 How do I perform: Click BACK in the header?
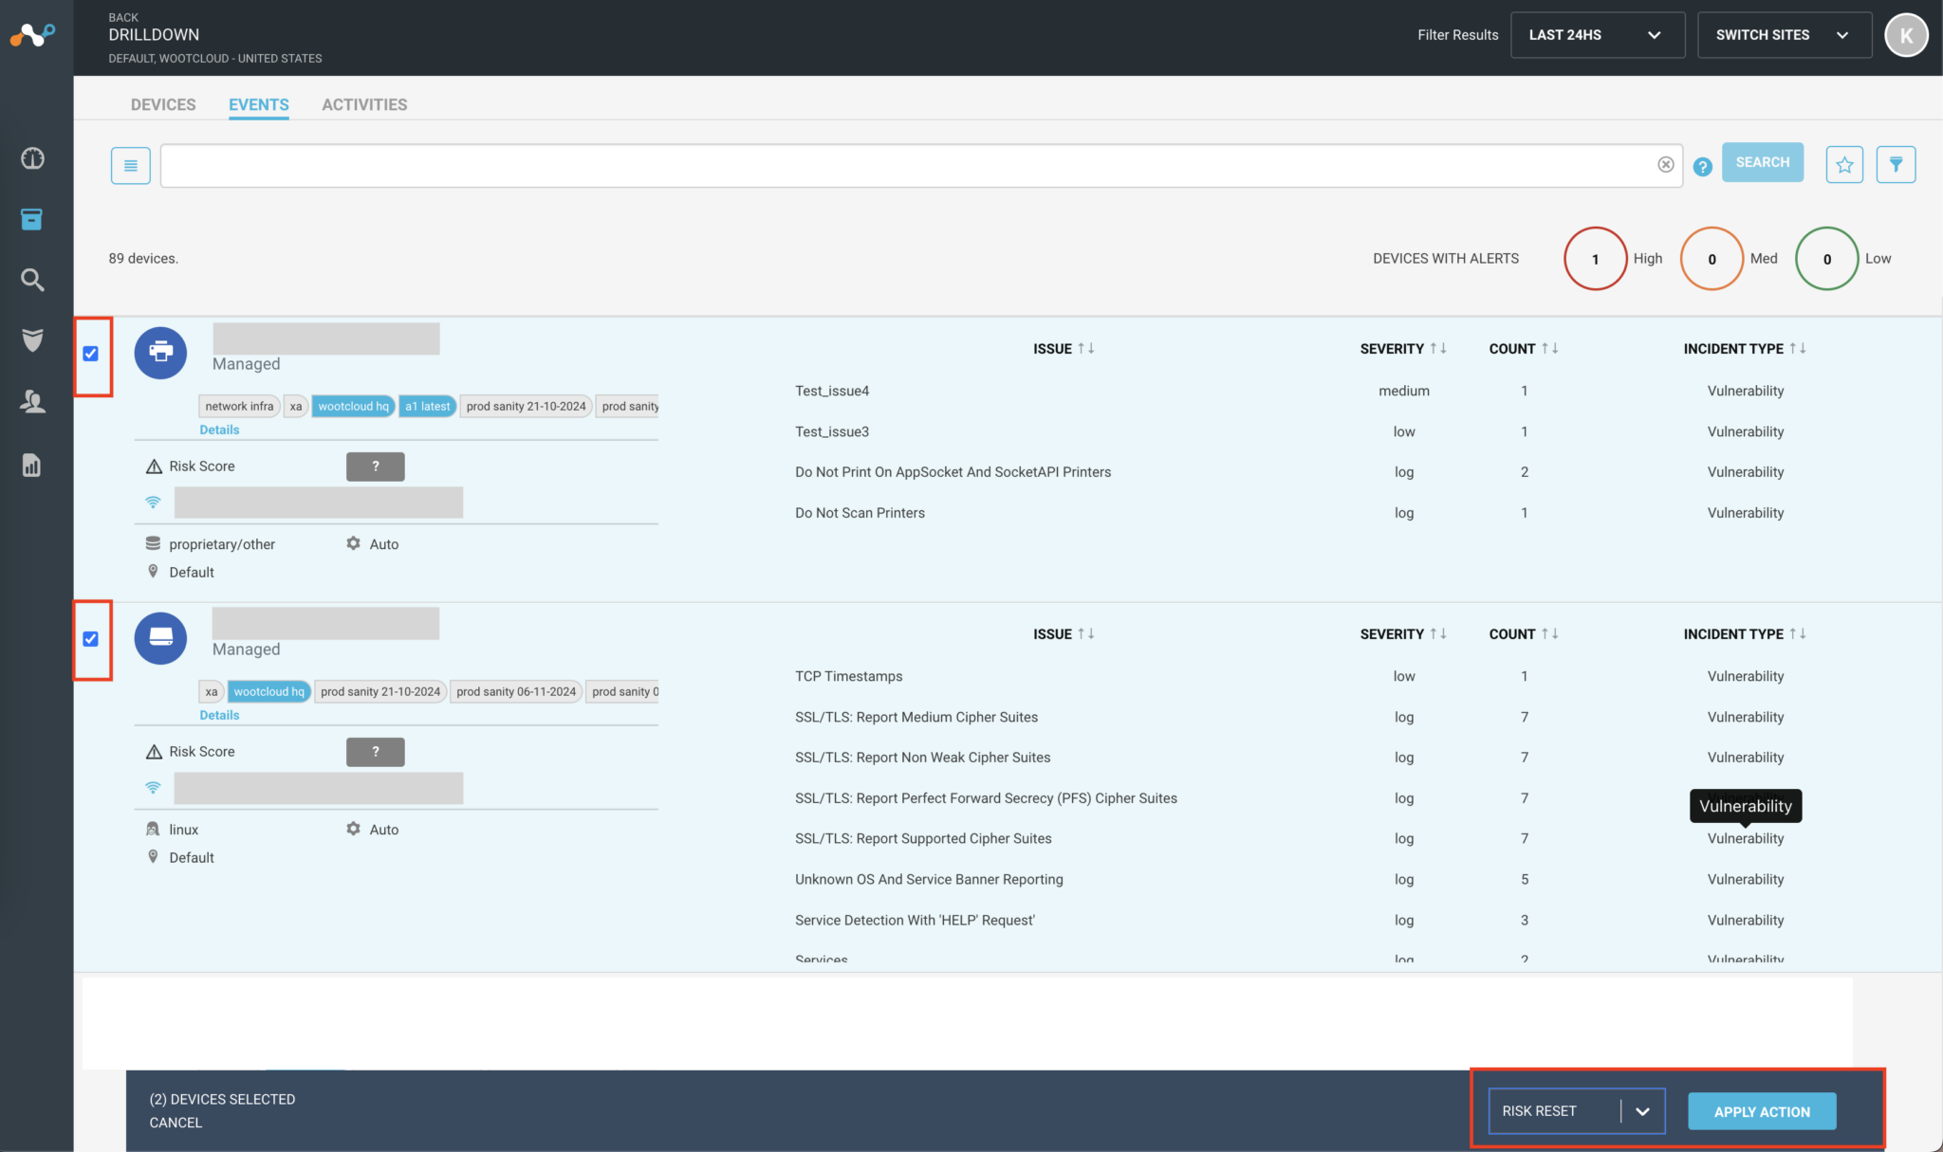(x=123, y=17)
